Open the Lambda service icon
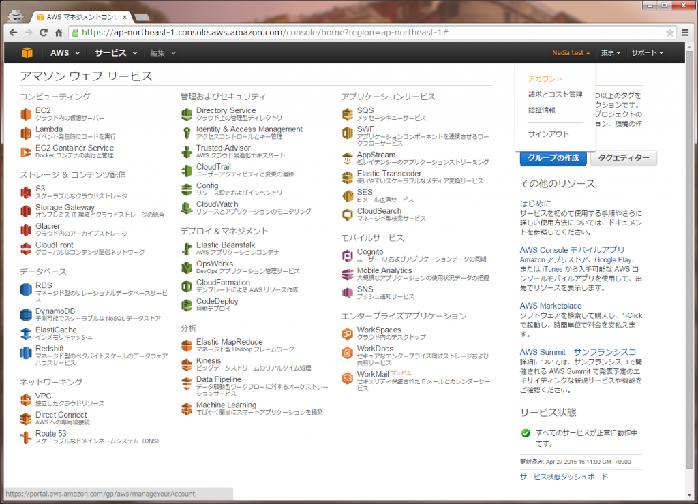The width and height of the screenshot is (698, 504). (x=26, y=133)
